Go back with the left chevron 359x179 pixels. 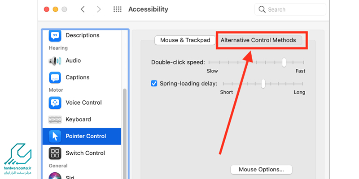click(83, 9)
